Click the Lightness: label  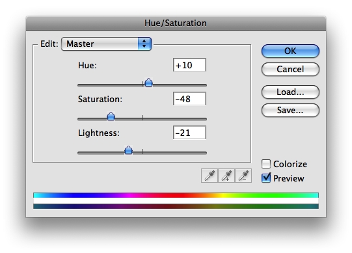pyautogui.click(x=99, y=133)
